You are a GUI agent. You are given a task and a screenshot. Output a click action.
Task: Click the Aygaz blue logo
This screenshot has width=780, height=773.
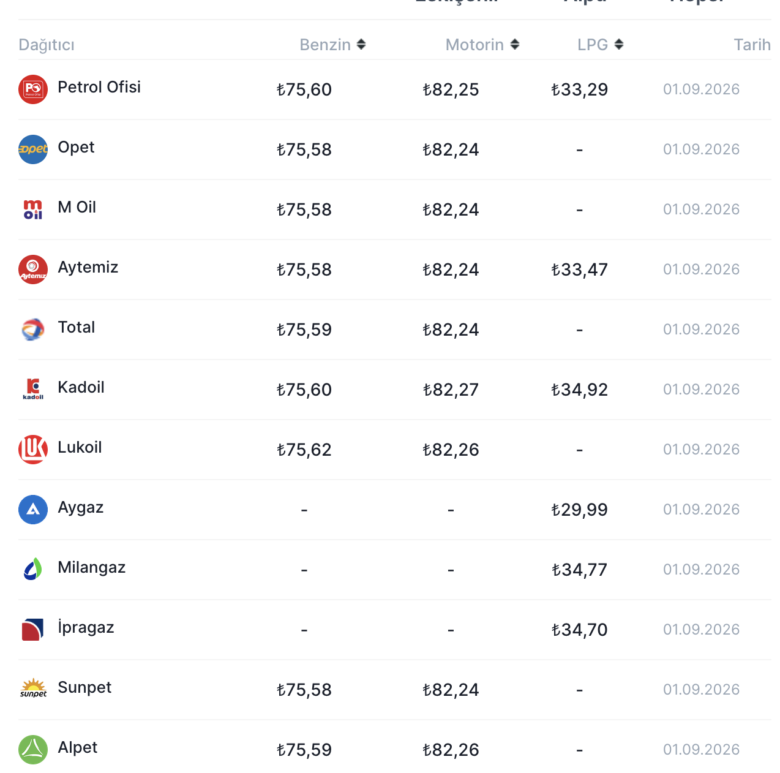pos(33,510)
